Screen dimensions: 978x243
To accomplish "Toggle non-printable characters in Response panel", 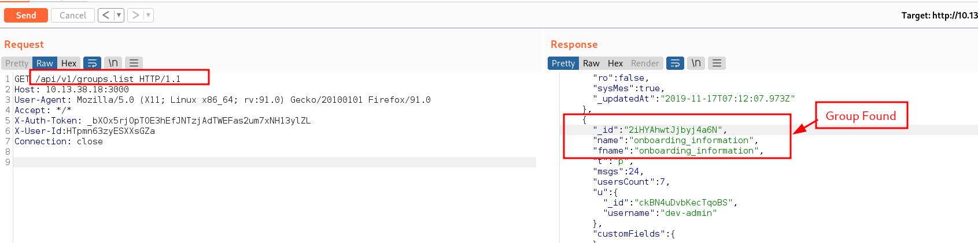I will tap(696, 63).
